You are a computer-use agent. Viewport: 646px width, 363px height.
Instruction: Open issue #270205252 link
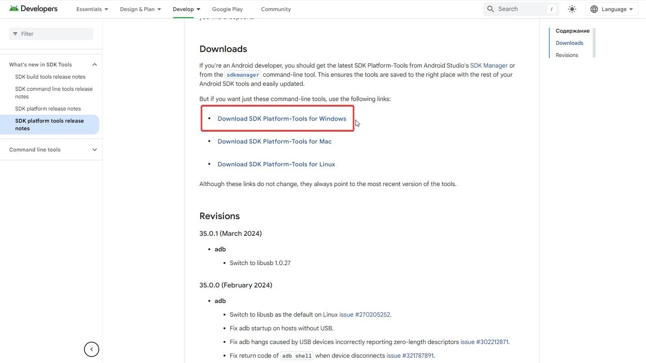tap(365, 315)
